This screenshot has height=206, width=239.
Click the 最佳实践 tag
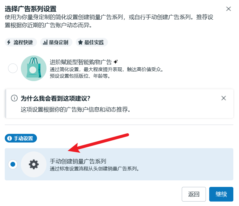click(91, 42)
